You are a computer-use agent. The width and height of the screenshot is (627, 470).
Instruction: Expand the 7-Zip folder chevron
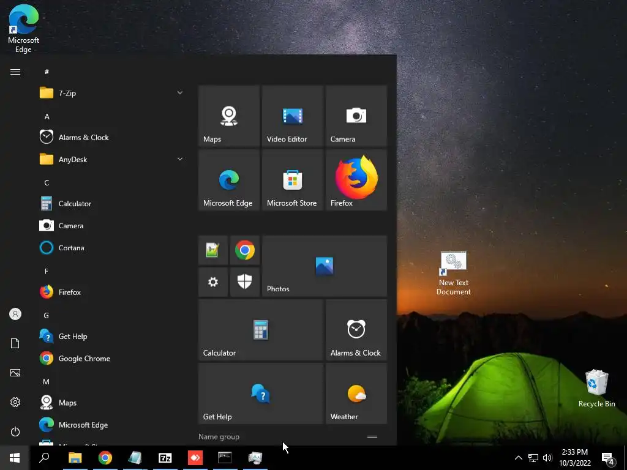tap(180, 93)
